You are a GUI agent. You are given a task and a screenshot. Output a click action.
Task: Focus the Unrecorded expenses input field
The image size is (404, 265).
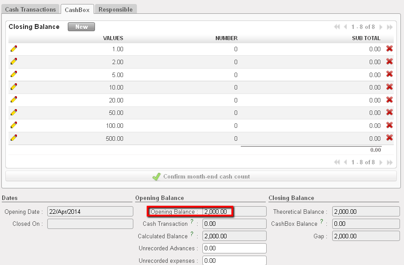[x=234, y=261]
